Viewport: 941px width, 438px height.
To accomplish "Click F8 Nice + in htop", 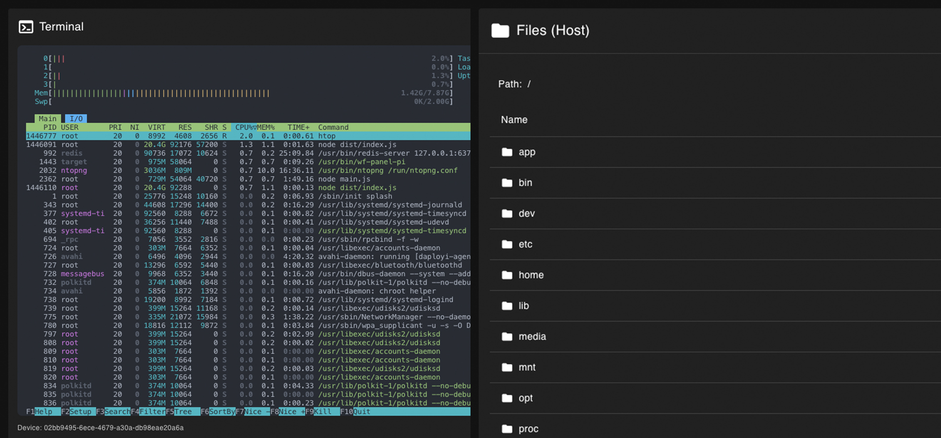I will point(288,411).
